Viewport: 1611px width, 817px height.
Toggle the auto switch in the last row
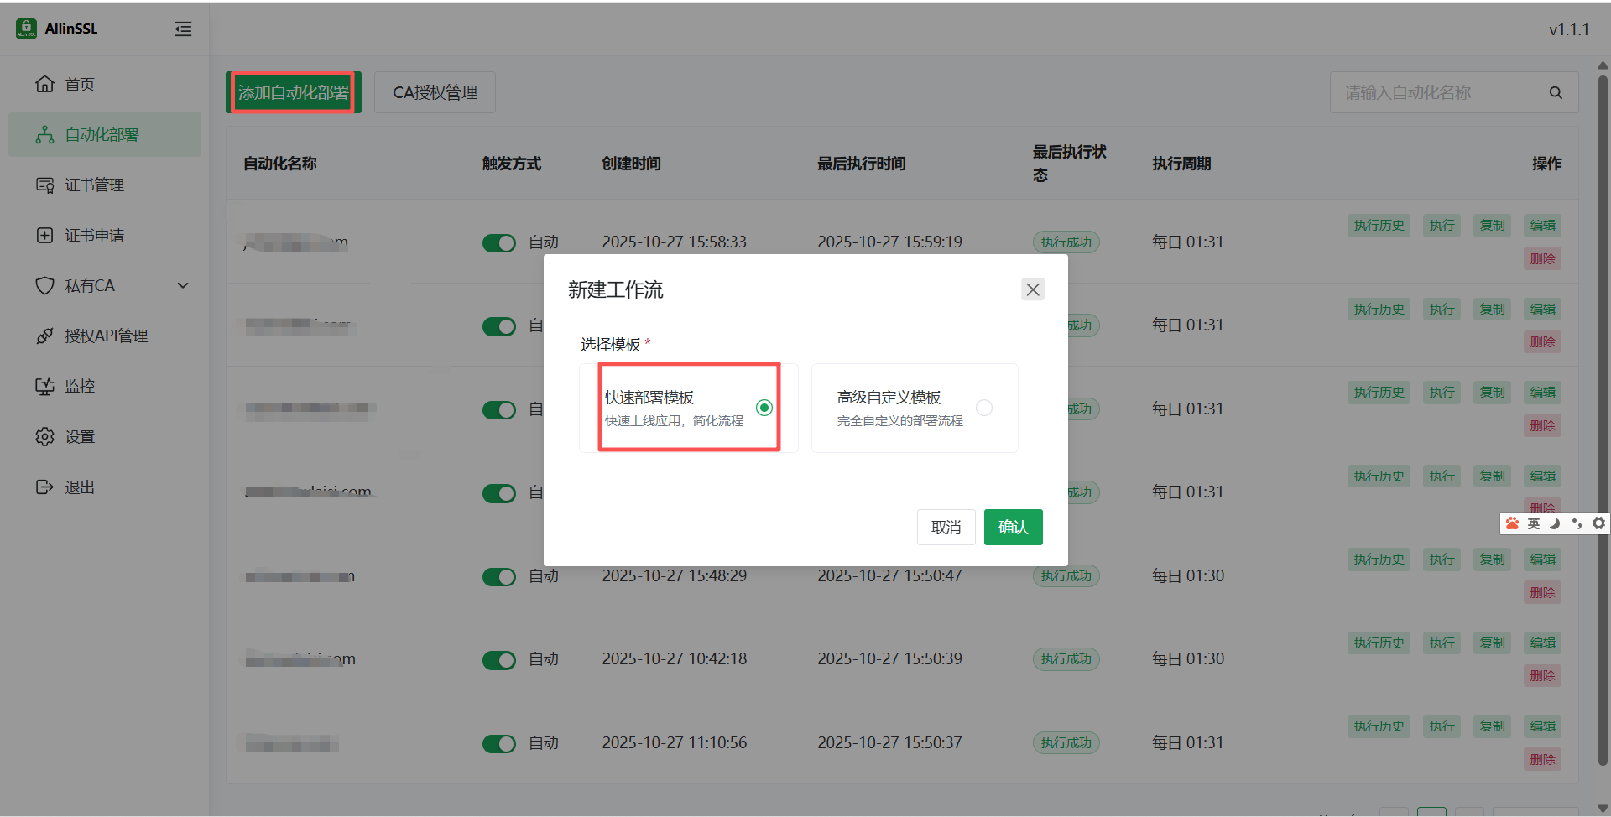click(x=498, y=743)
